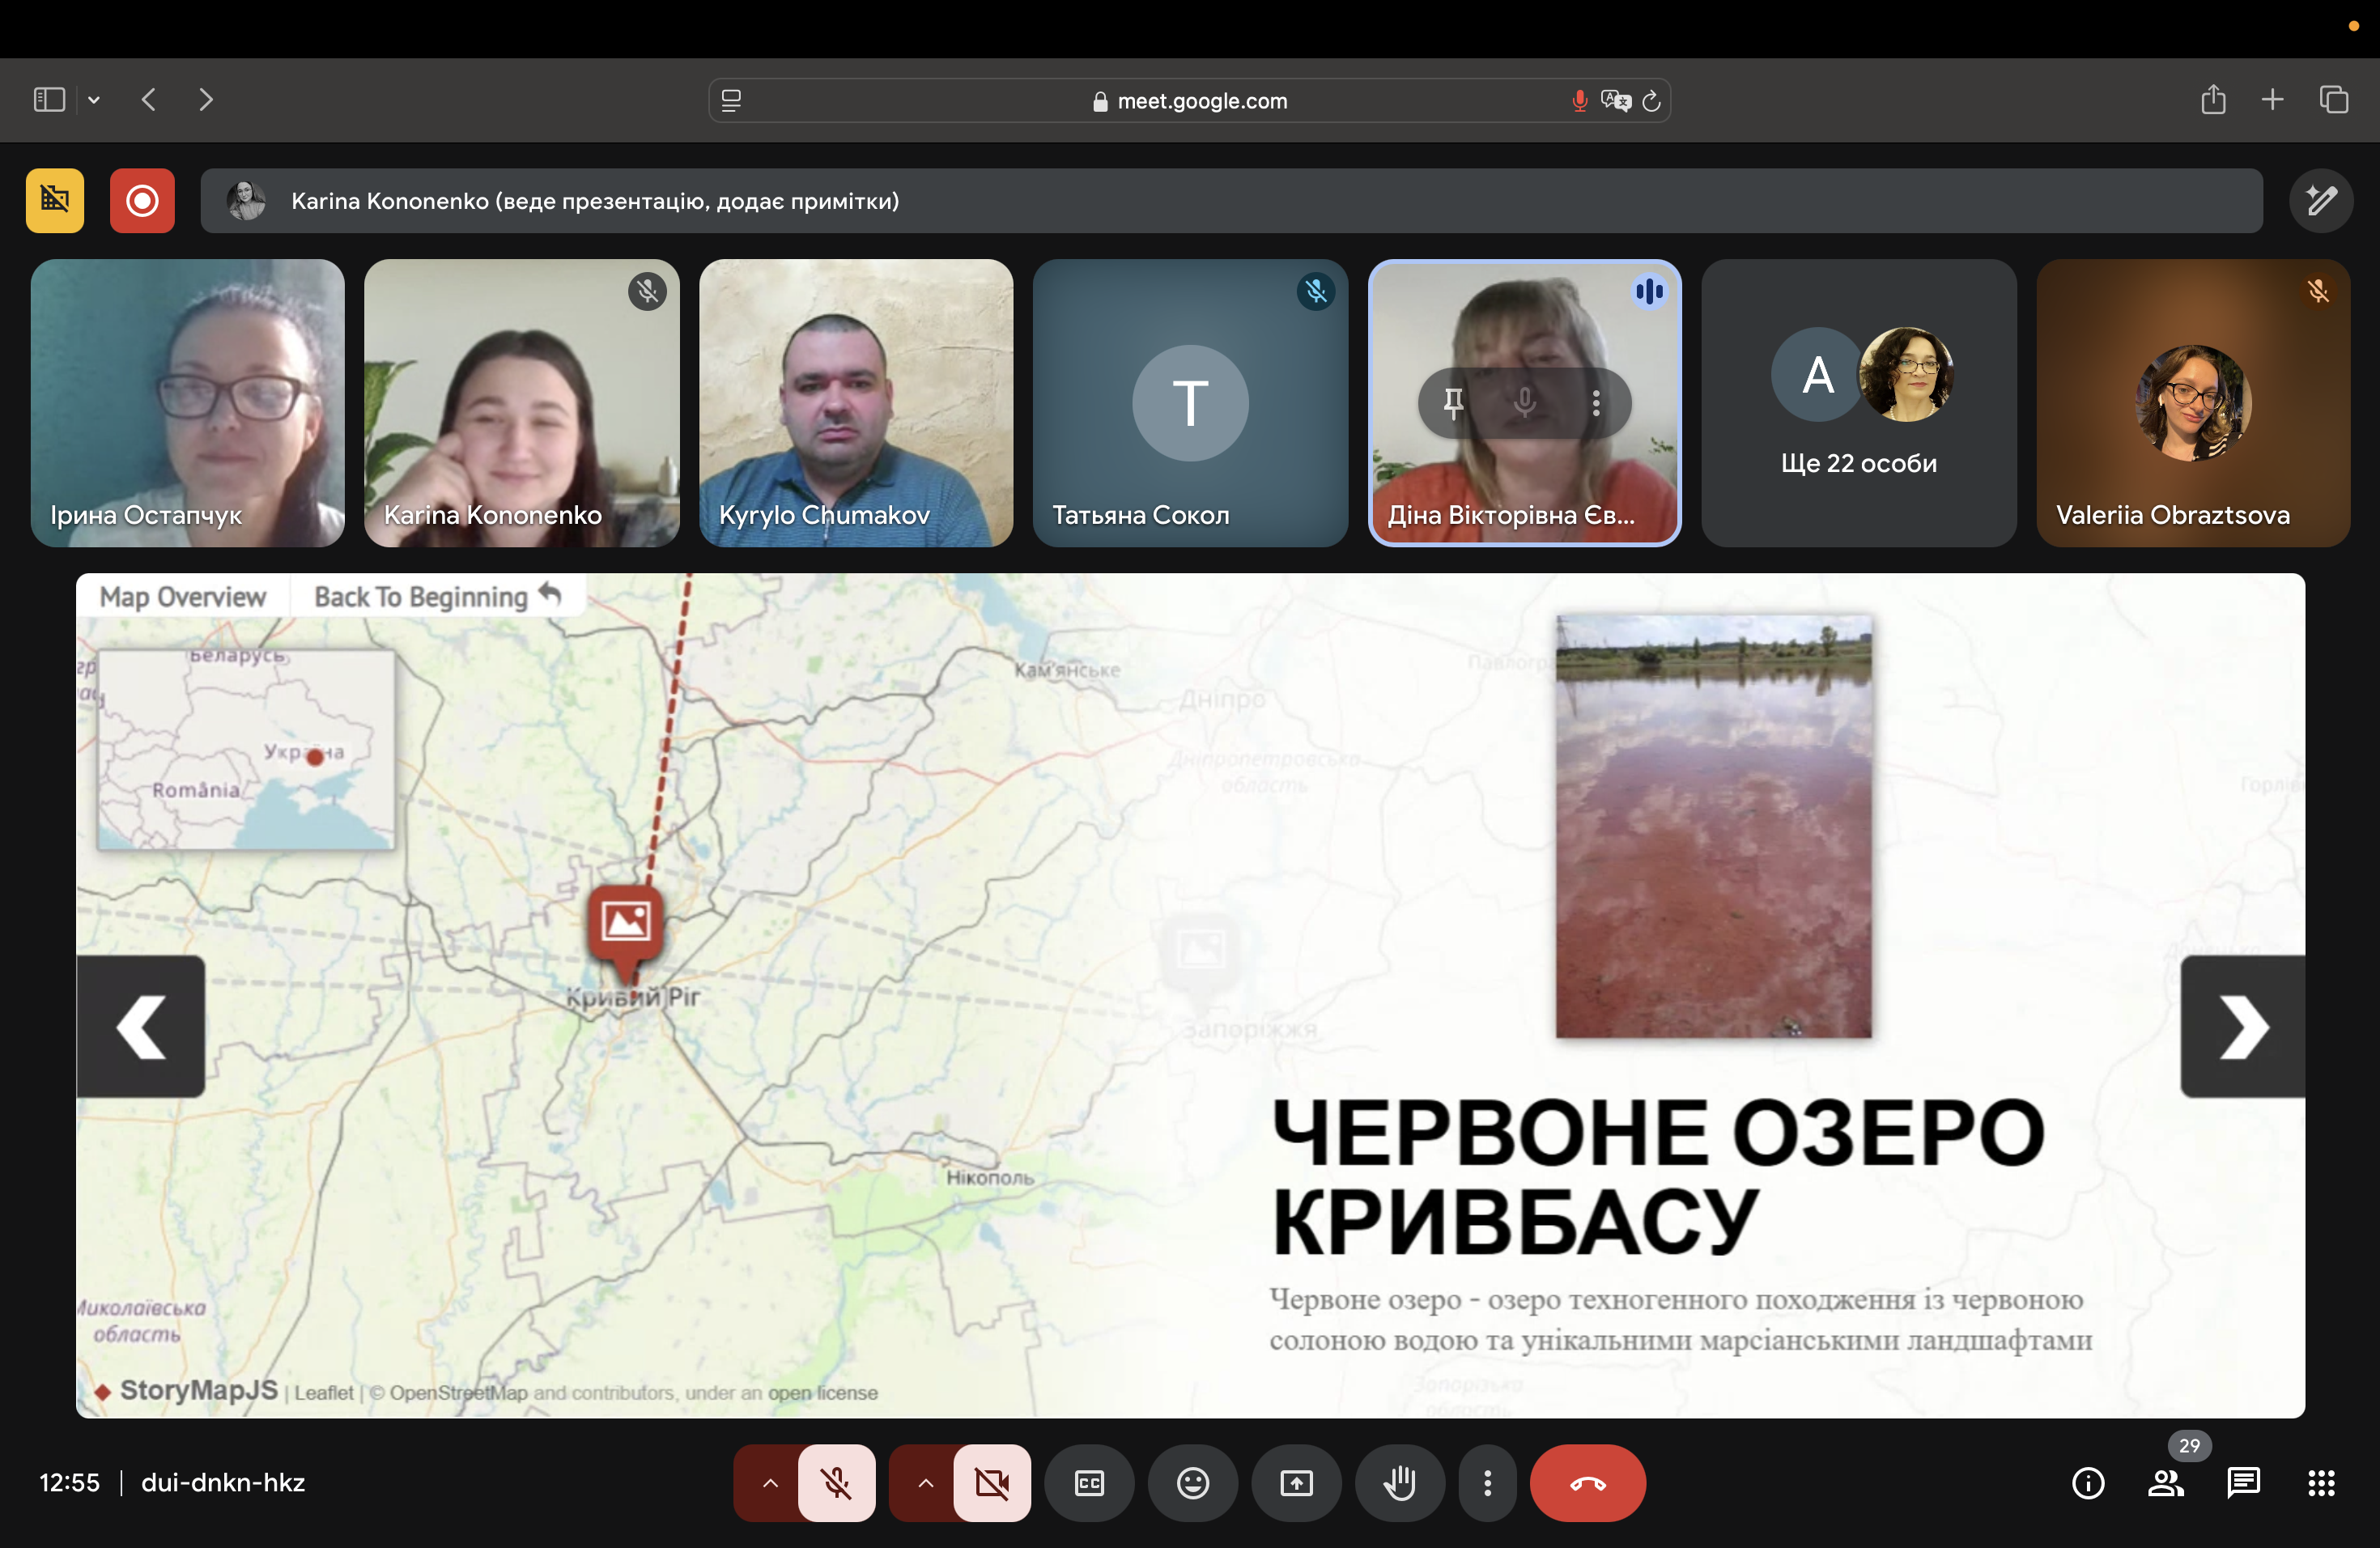Leave the call with red button
This screenshot has width=2380, height=1548.
(1587, 1483)
